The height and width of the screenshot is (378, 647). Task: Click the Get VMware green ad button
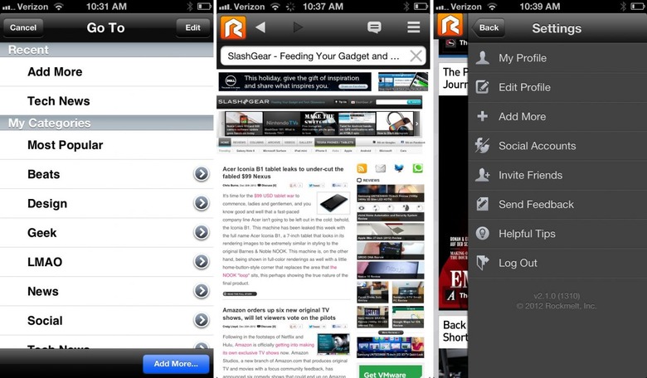[391, 371]
